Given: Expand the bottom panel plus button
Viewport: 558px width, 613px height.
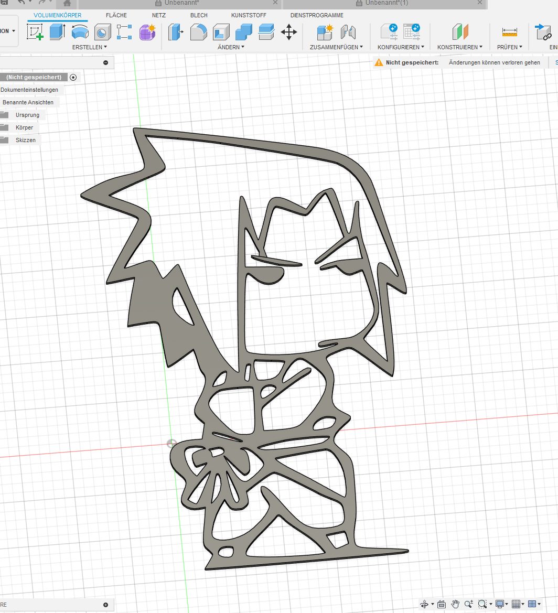Looking at the screenshot, I should point(105,605).
